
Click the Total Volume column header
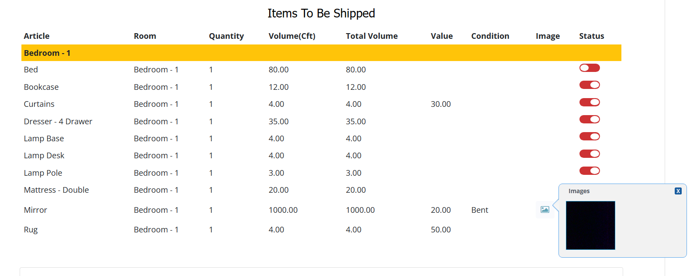tap(372, 36)
